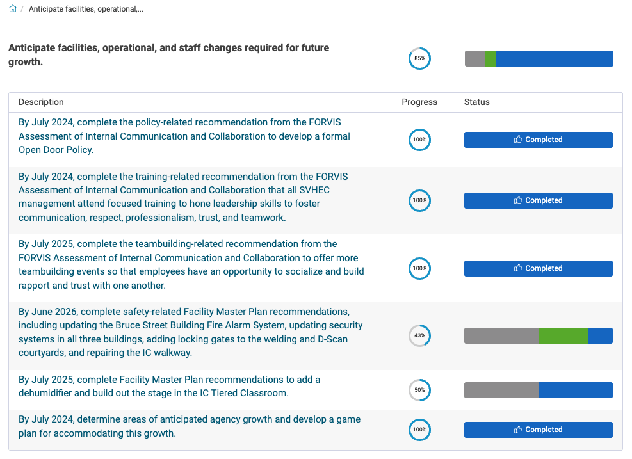Viewport: 632px width, 459px height.
Task: Select the 43% progress ring on the safety recommendations row
Action: click(x=419, y=335)
